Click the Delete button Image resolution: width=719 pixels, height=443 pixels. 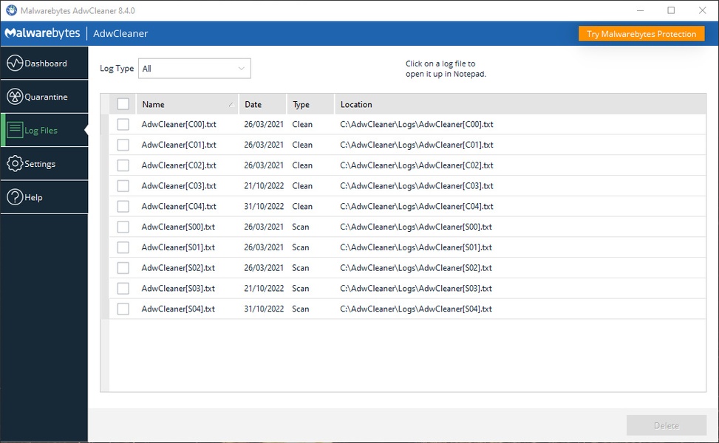(x=665, y=425)
